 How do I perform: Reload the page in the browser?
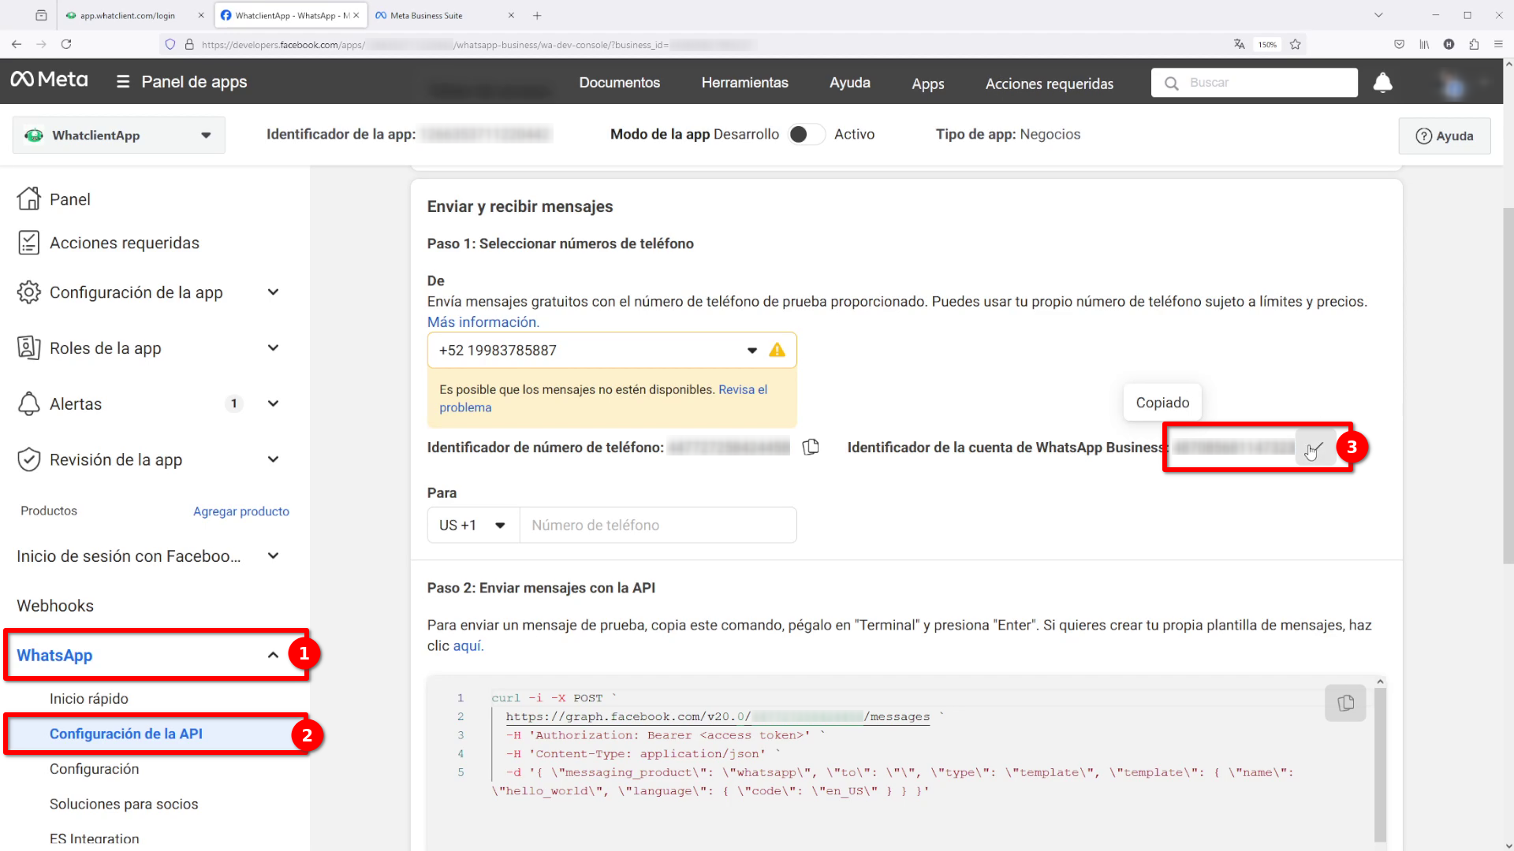(x=66, y=44)
